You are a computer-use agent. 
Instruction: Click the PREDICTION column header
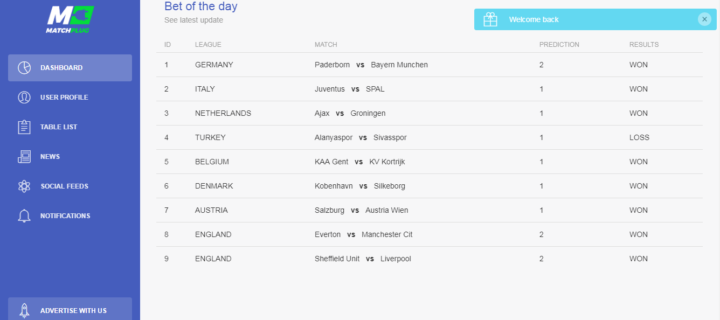coord(559,45)
